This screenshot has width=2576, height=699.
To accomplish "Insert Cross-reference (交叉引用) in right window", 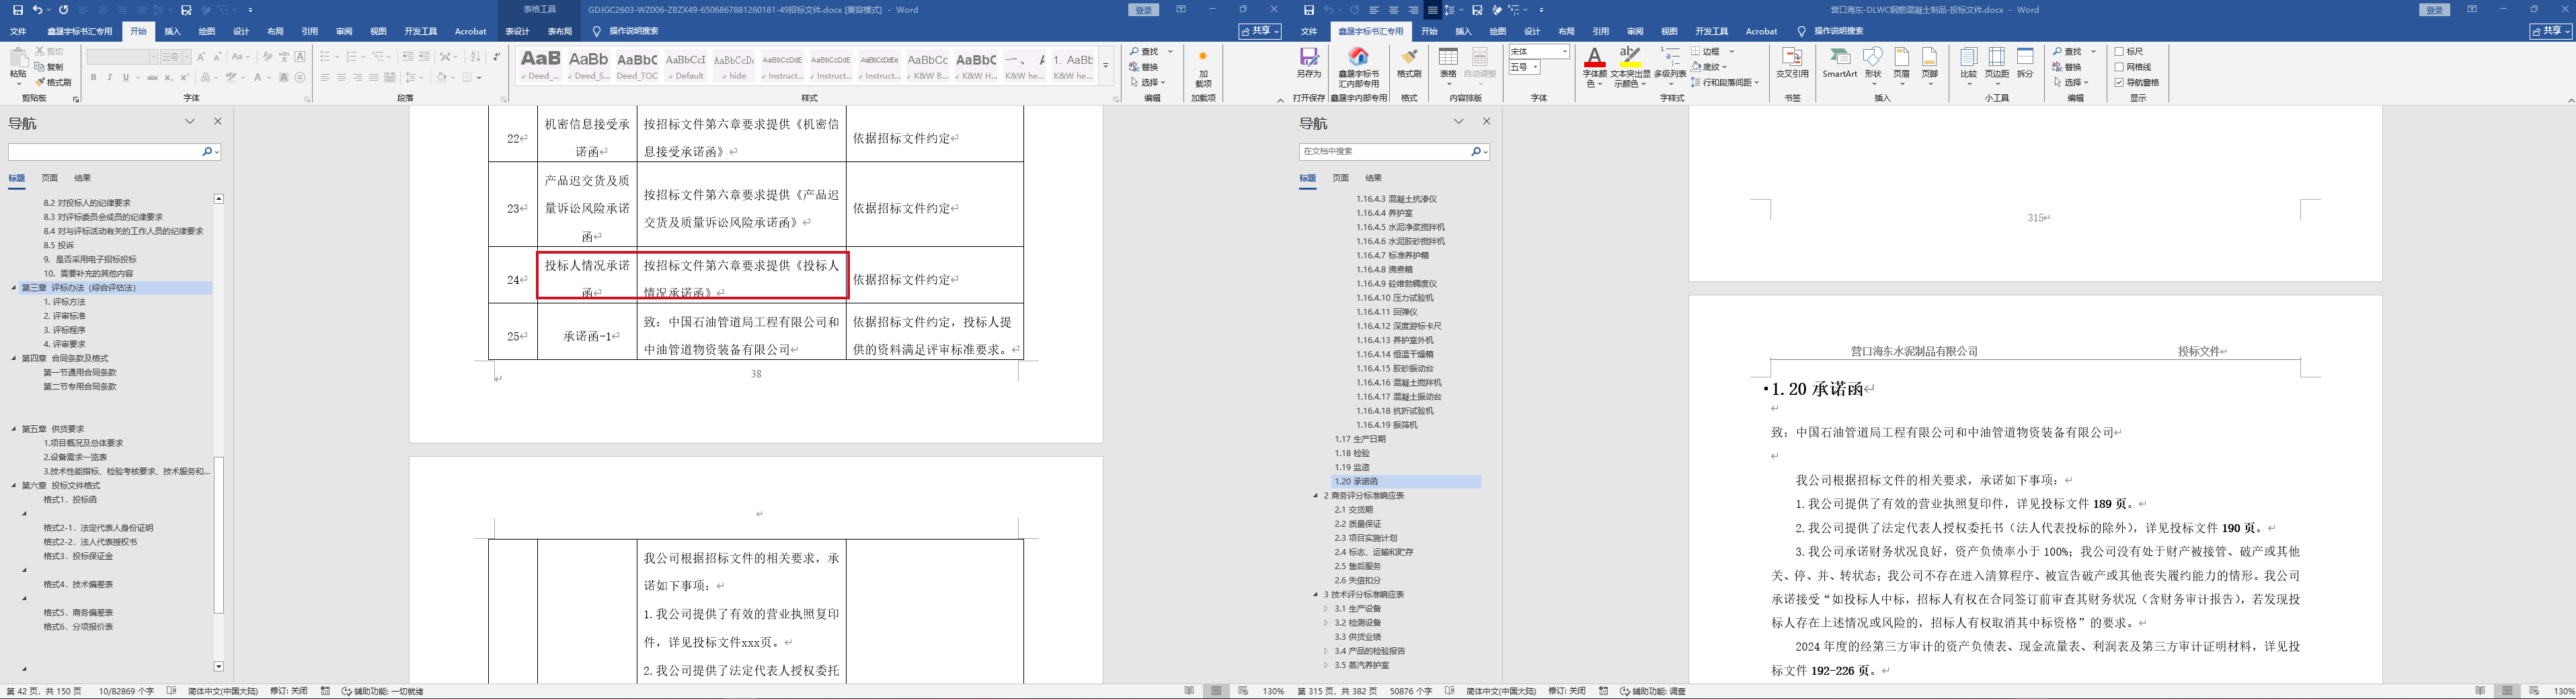I will point(1792,62).
